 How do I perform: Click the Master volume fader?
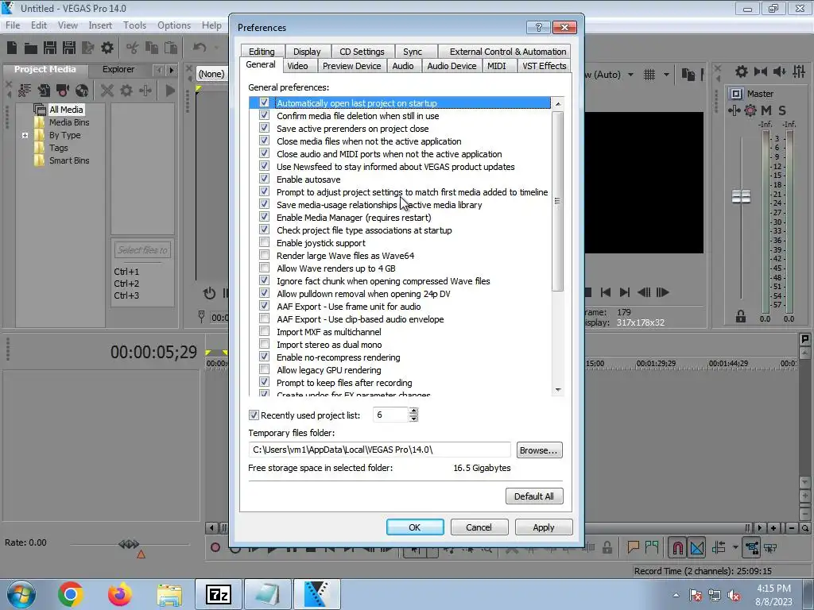(x=741, y=197)
